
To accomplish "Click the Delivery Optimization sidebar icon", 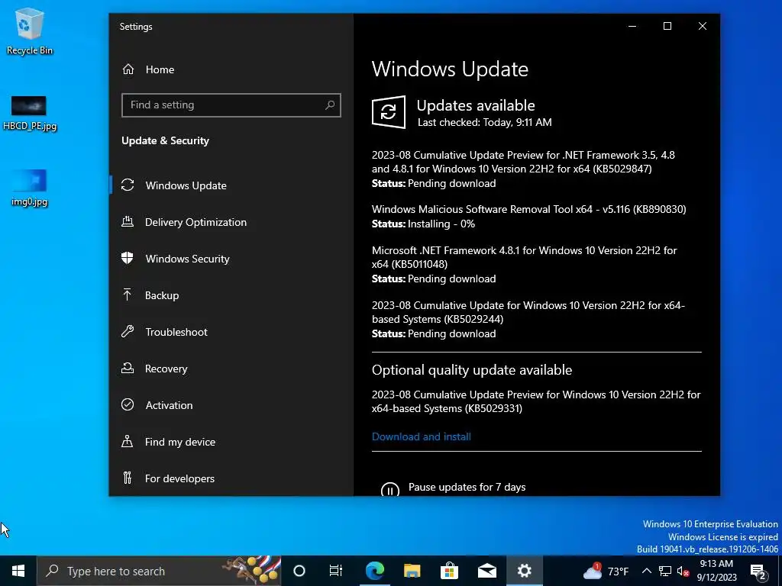I will click(x=128, y=222).
